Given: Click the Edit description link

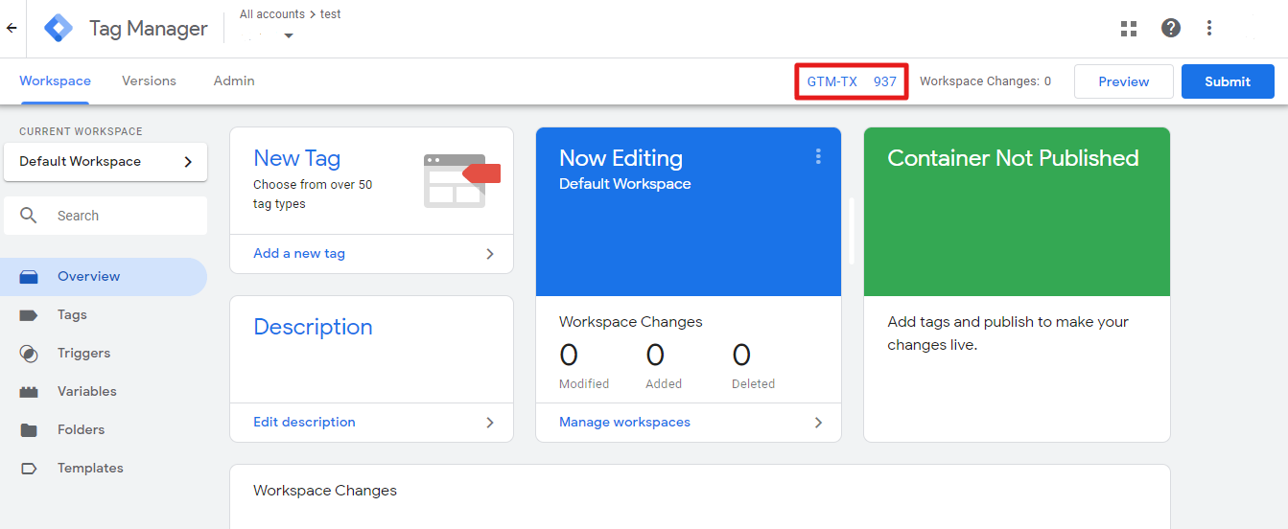Looking at the screenshot, I should (x=304, y=423).
